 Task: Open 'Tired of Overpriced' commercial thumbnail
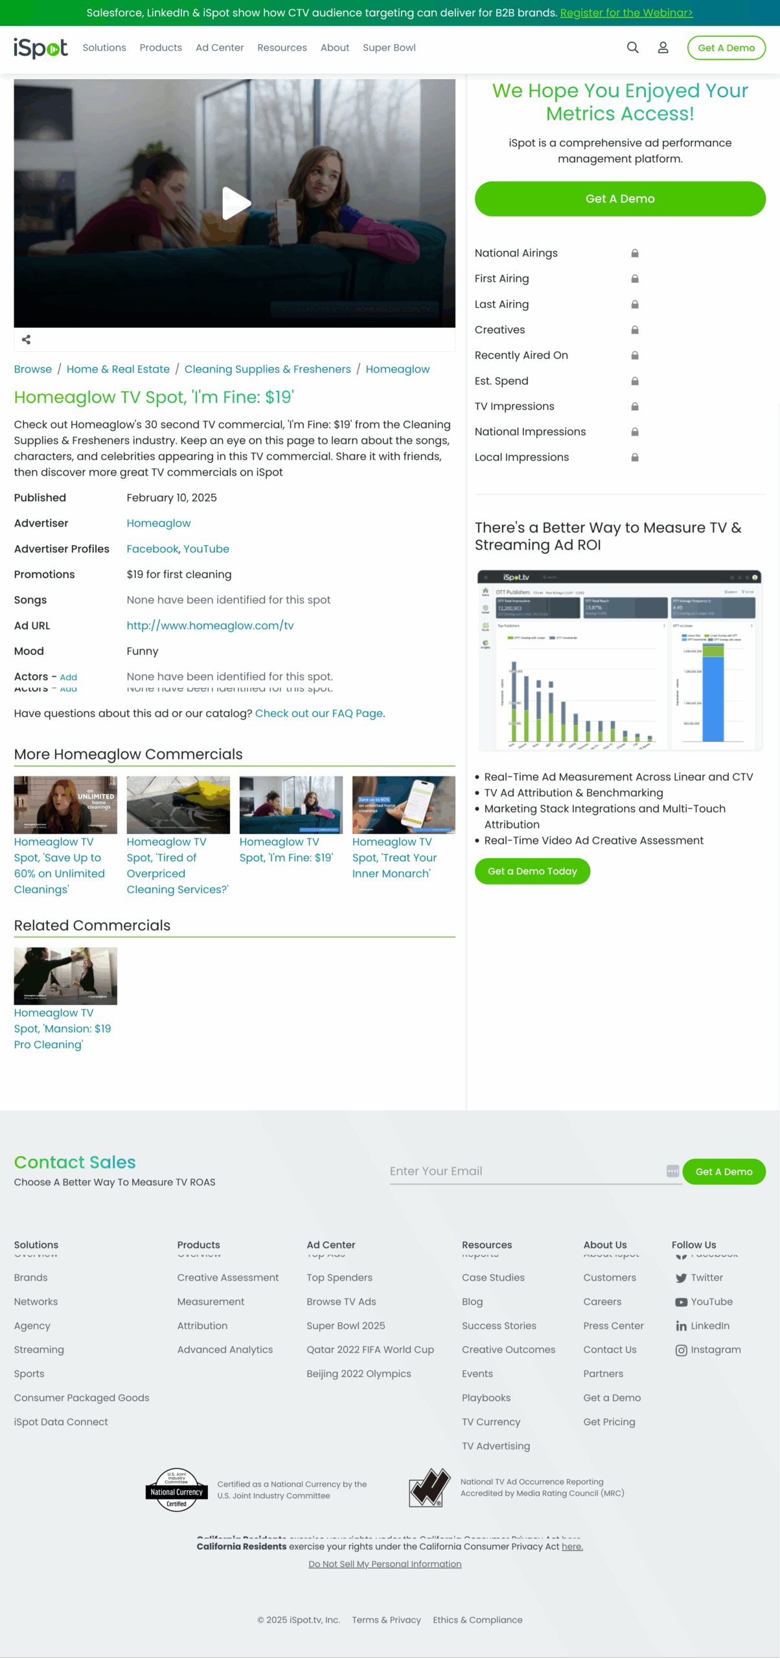tap(178, 805)
